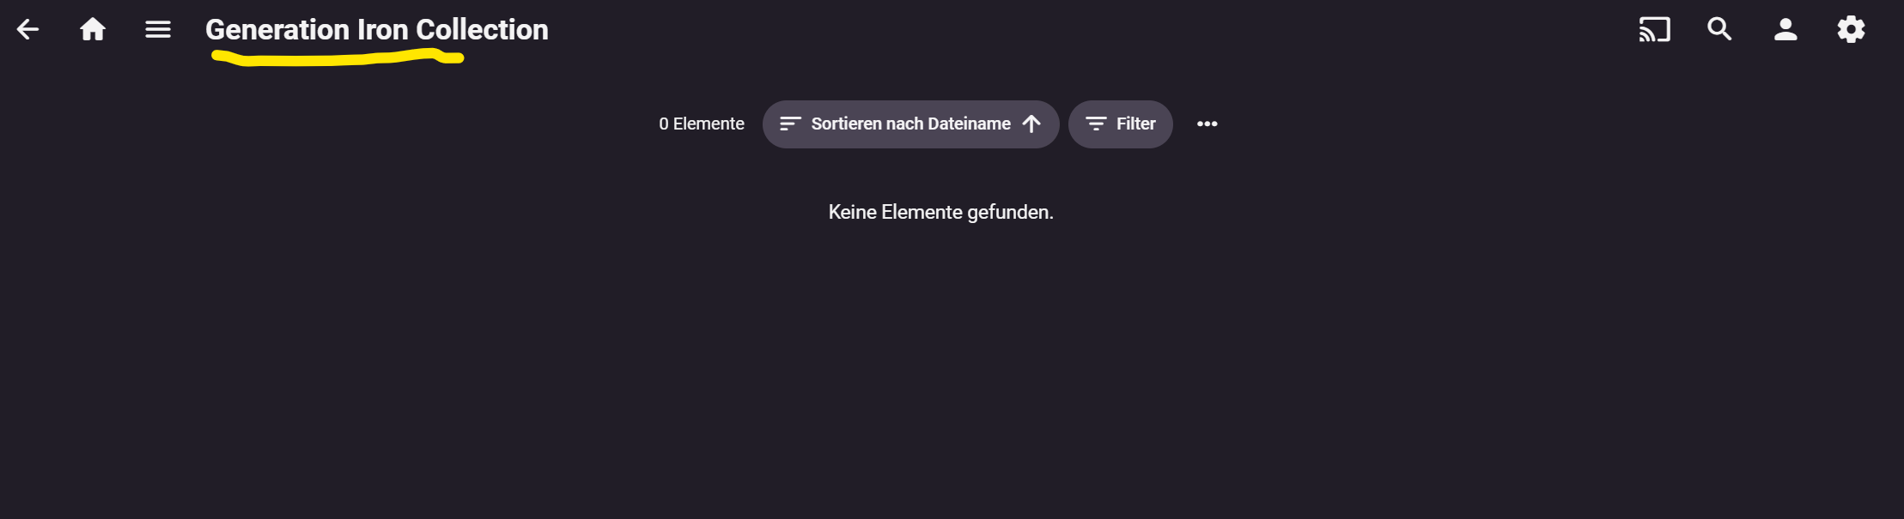This screenshot has width=1904, height=519.
Task: Click the 'Generation Iron Collection' page title
Action: coord(376,30)
